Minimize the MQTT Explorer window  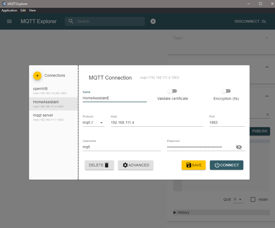click(249, 4)
